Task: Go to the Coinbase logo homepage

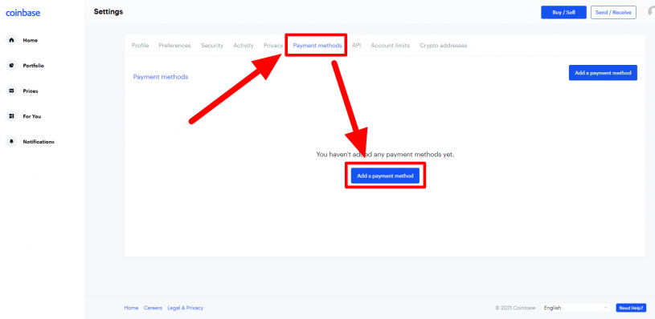Action: pos(23,13)
